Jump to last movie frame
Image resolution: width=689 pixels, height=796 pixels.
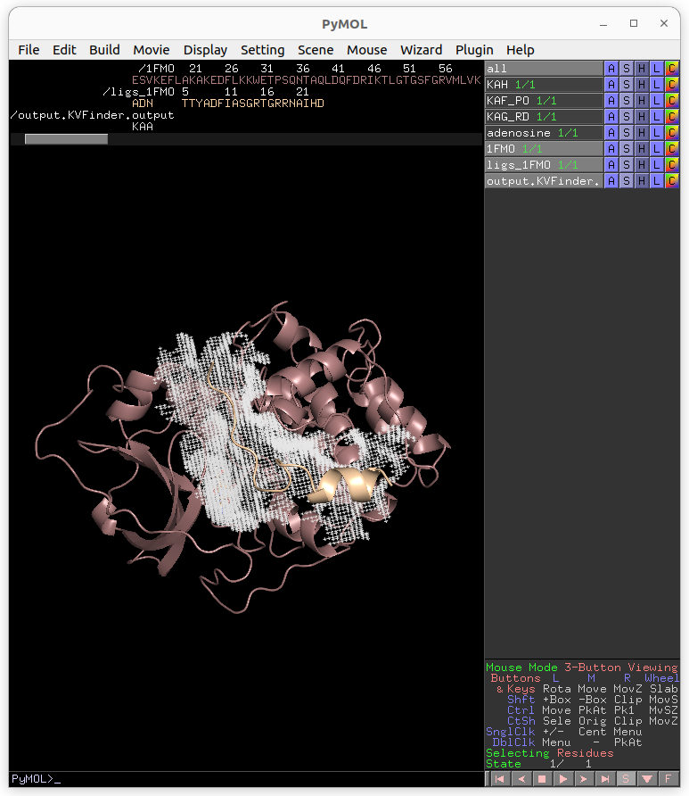605,779
